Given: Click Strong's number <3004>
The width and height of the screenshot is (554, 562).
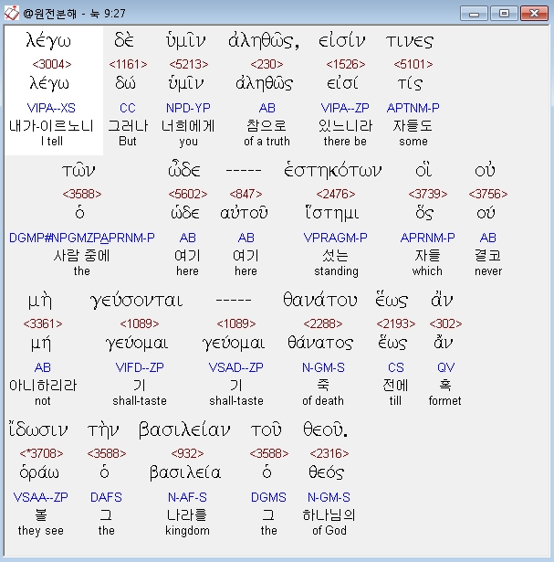Looking at the screenshot, I should [52, 64].
